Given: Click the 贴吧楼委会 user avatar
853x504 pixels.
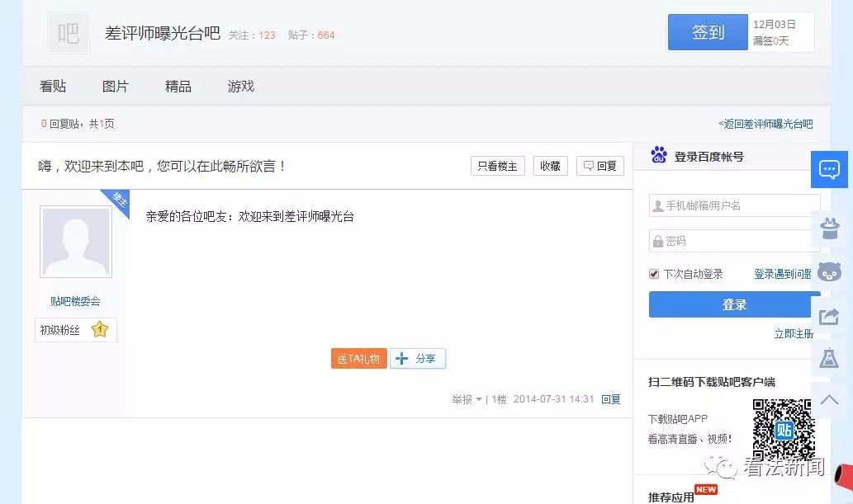Looking at the screenshot, I should point(76,242).
